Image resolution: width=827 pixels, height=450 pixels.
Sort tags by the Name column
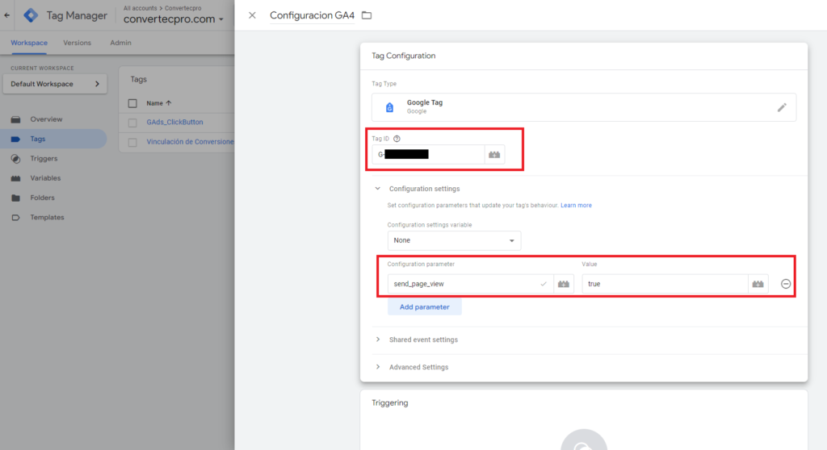click(x=159, y=103)
